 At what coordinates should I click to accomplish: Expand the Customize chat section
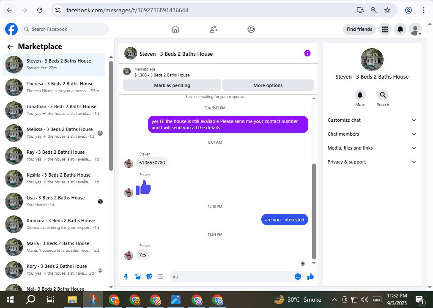click(372, 120)
